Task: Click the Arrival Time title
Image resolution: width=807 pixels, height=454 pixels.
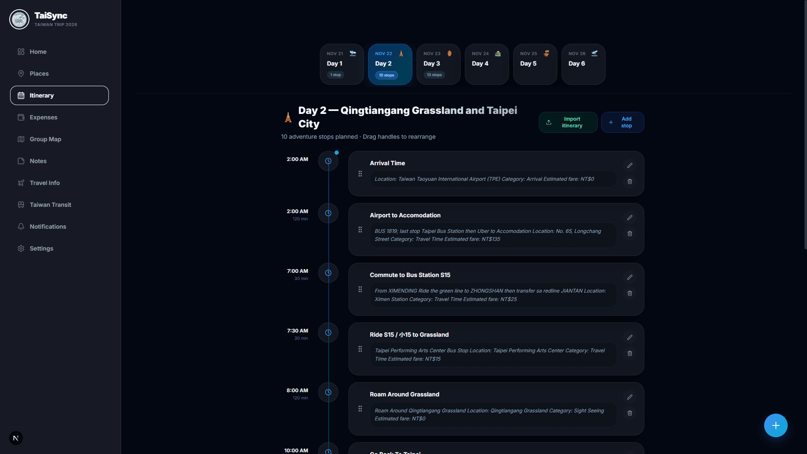Action: pyautogui.click(x=388, y=163)
